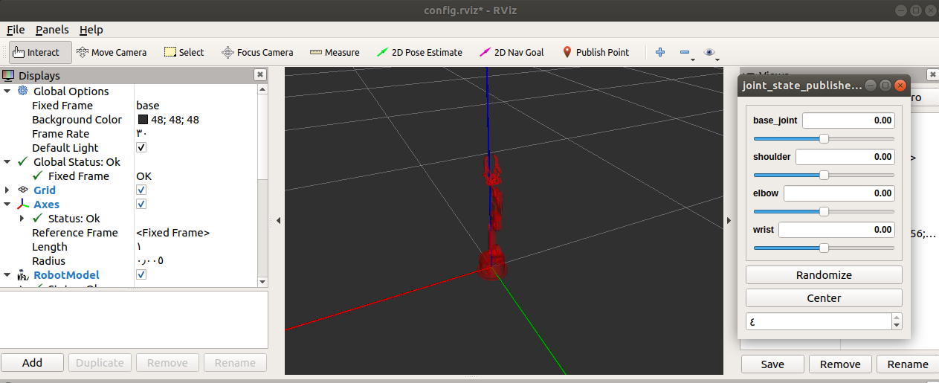The width and height of the screenshot is (939, 383).
Task: Select the 2D Pose Estimate tool
Action: (x=419, y=52)
